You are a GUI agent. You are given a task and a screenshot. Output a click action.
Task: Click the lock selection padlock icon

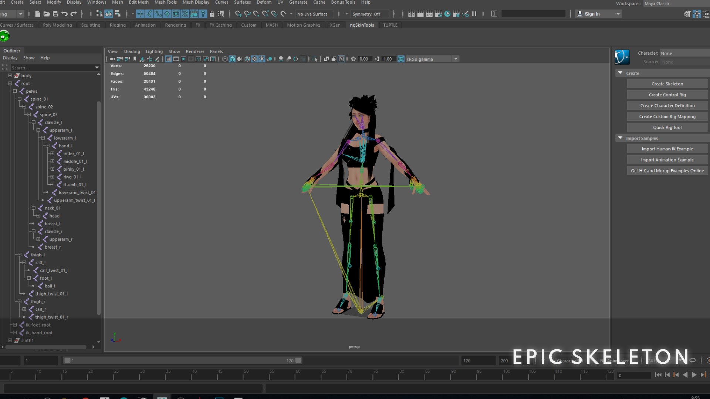(x=212, y=14)
